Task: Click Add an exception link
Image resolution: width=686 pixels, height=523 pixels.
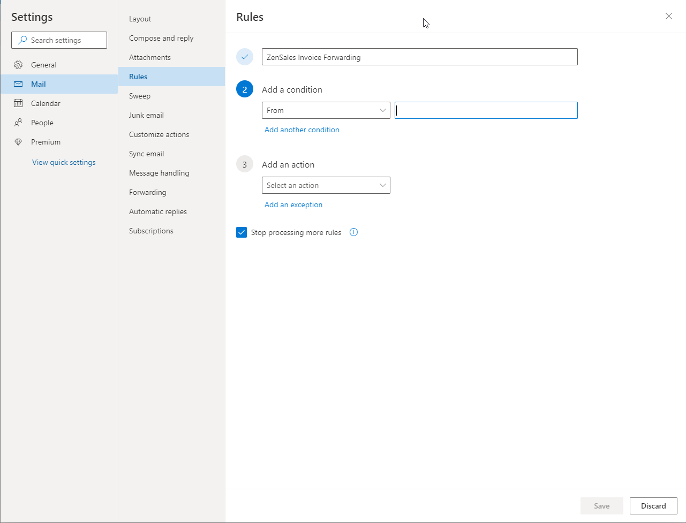Action: (x=293, y=204)
